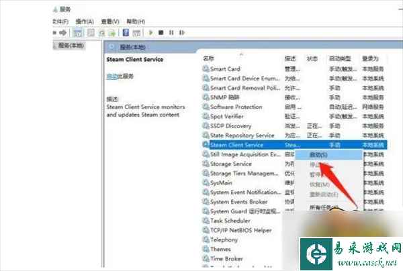The height and width of the screenshot is (271, 403).
Task: Select Smart Card Device Enum... service
Action: click(294, 78)
